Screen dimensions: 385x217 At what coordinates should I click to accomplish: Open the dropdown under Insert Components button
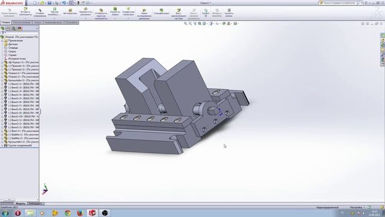[x=25, y=18]
